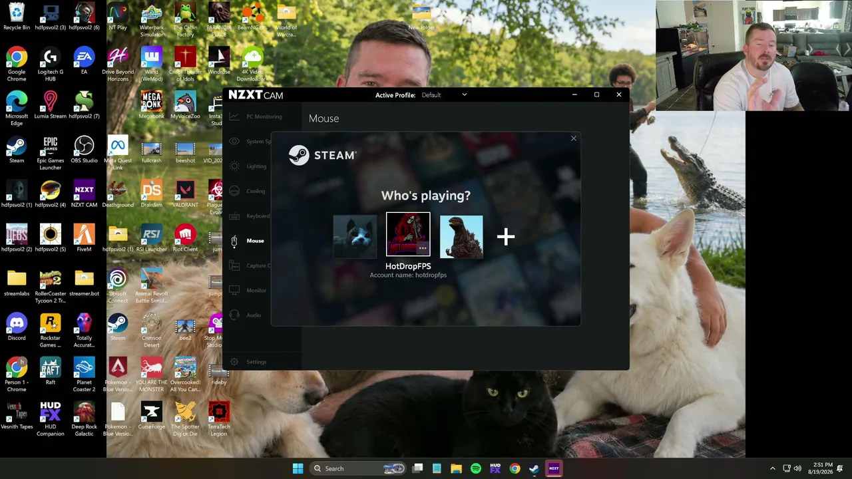Open the Windows Start menu

[298, 468]
